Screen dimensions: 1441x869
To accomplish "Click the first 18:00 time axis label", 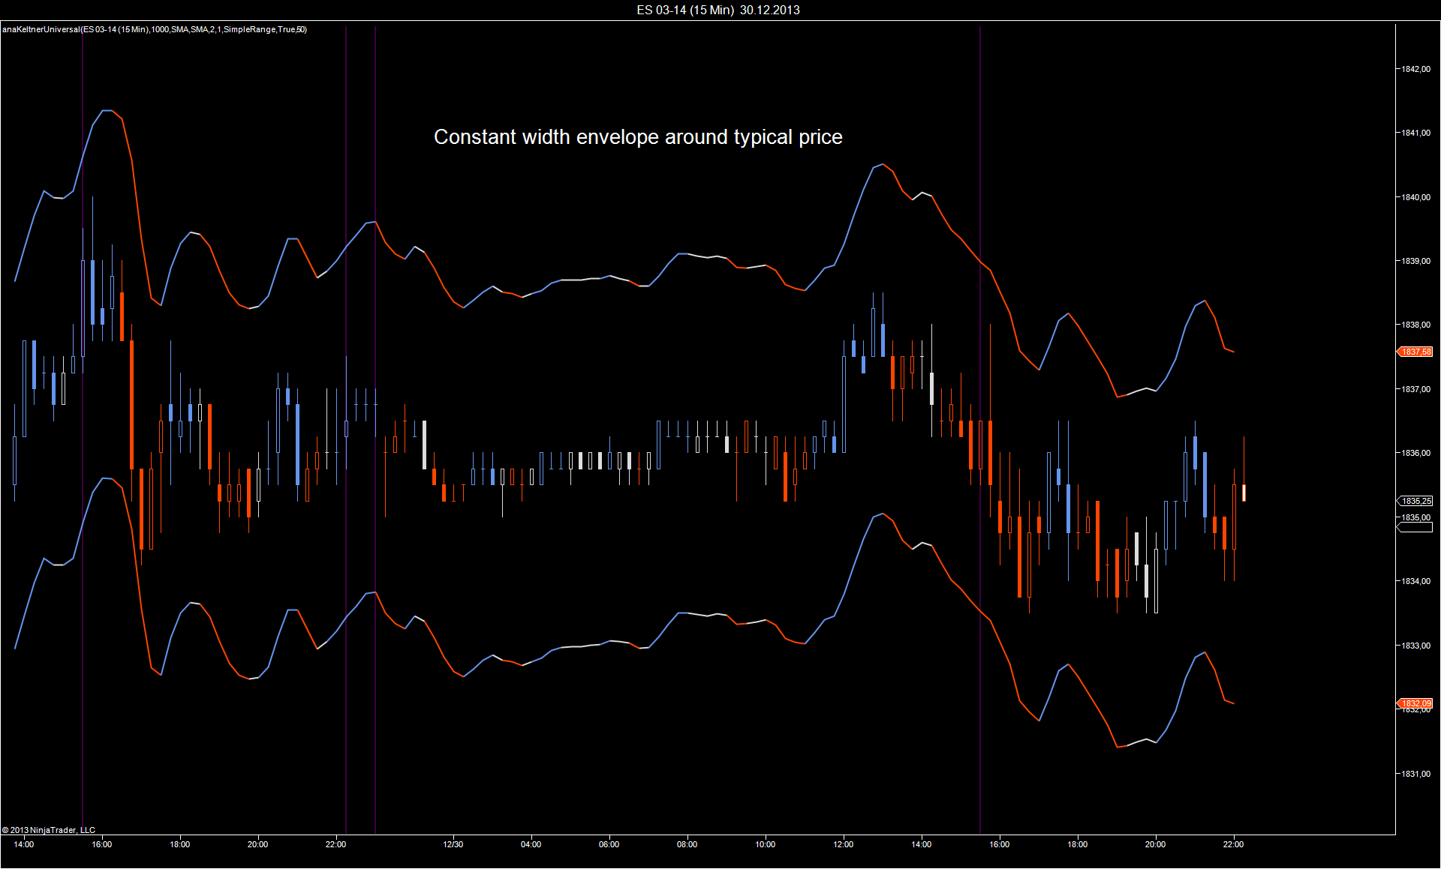I will coord(179,844).
